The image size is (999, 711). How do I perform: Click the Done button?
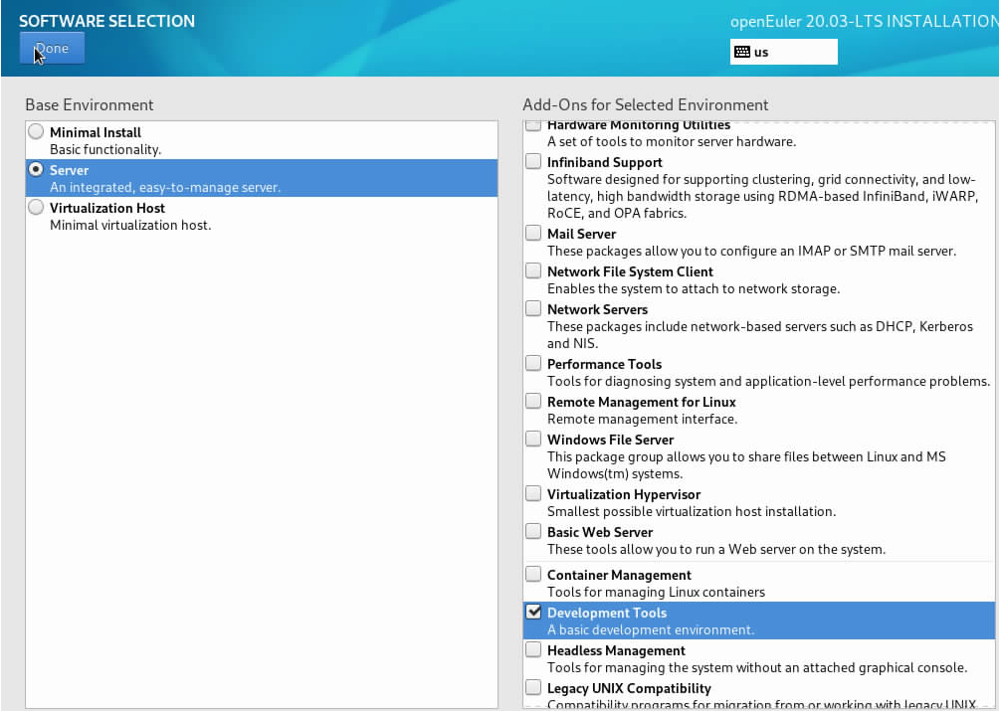[52, 49]
